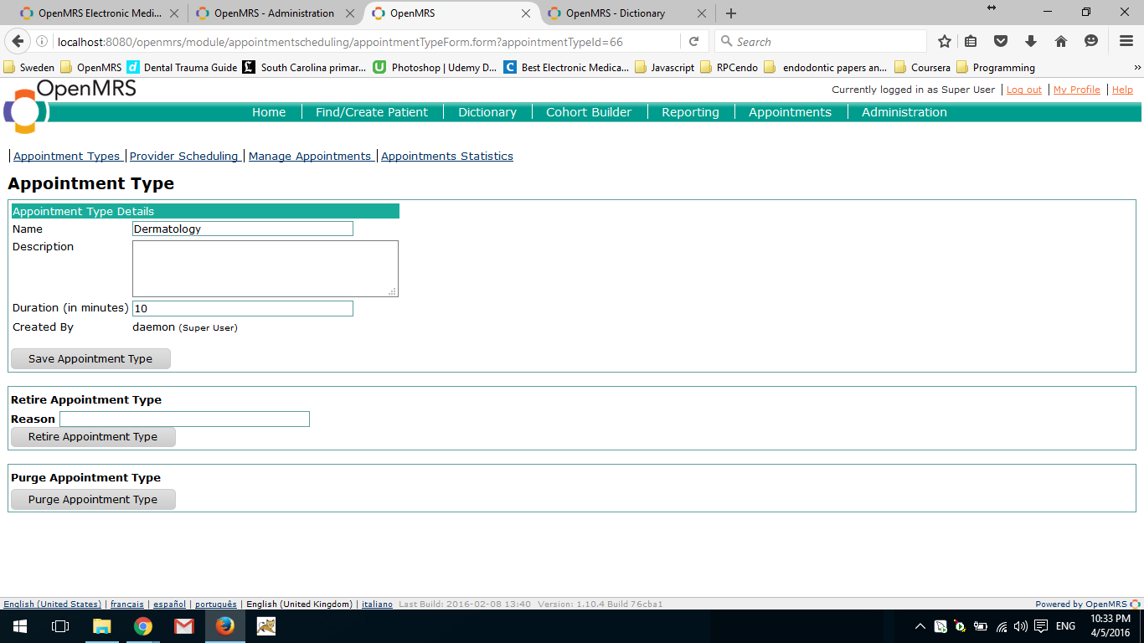Reload the page with the refresh icon
1144x643 pixels.
point(693,42)
